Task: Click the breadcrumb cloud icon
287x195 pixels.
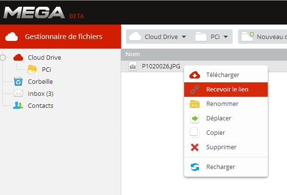Action: pyautogui.click(x=135, y=36)
